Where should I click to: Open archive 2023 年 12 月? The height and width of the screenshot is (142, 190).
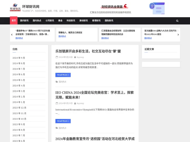(x=19, y=108)
